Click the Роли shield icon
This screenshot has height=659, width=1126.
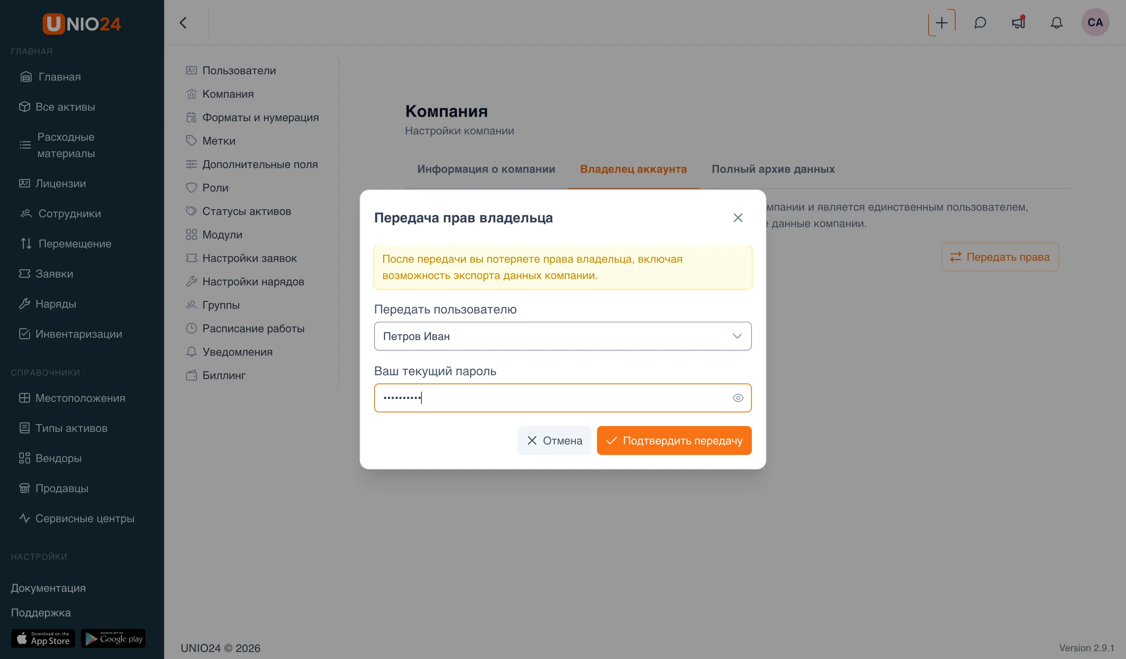pos(191,188)
